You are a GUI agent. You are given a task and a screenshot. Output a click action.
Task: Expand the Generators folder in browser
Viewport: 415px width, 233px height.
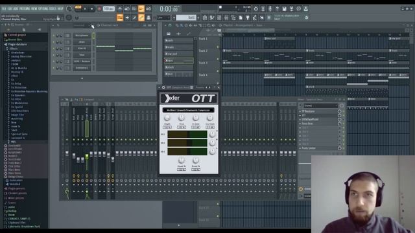[x=16, y=180]
